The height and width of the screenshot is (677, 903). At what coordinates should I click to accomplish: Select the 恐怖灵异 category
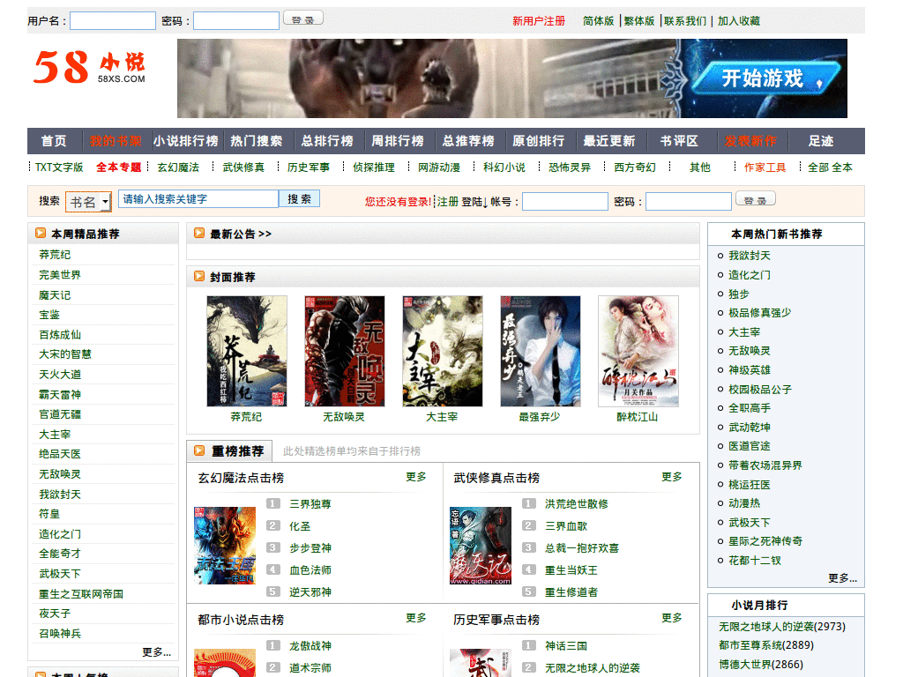point(570,167)
